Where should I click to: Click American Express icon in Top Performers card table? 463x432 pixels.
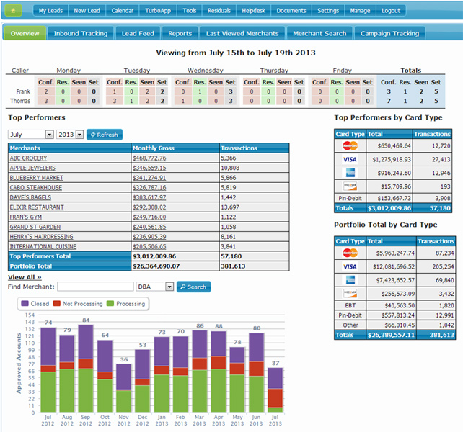point(350,173)
